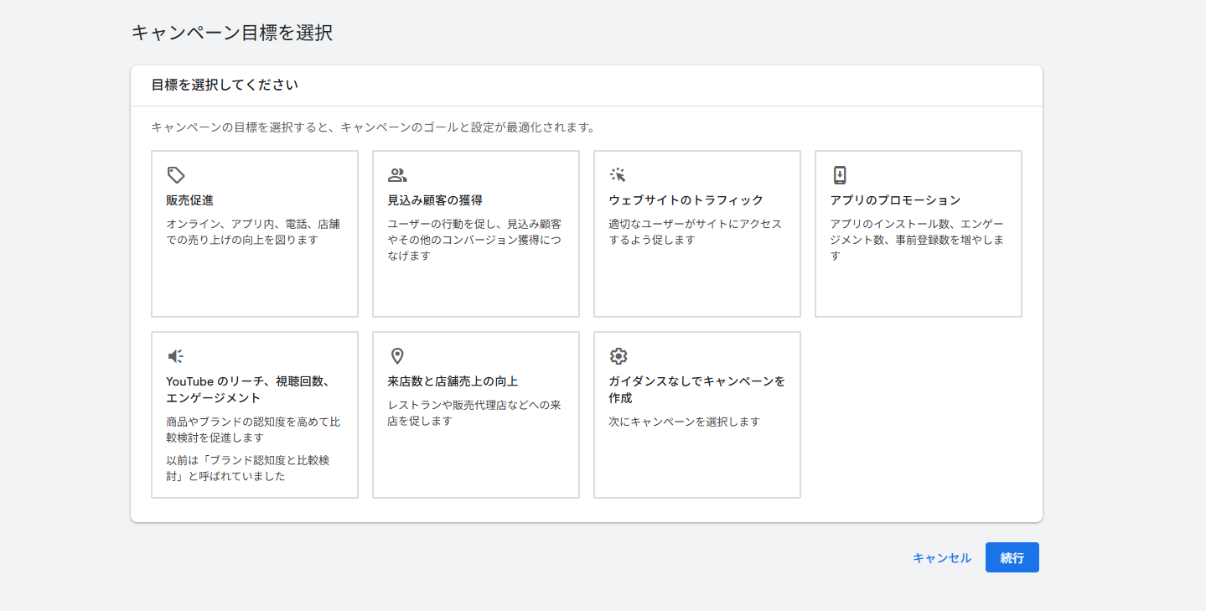Select the 見込み顧客の獲得 goal title

click(435, 200)
